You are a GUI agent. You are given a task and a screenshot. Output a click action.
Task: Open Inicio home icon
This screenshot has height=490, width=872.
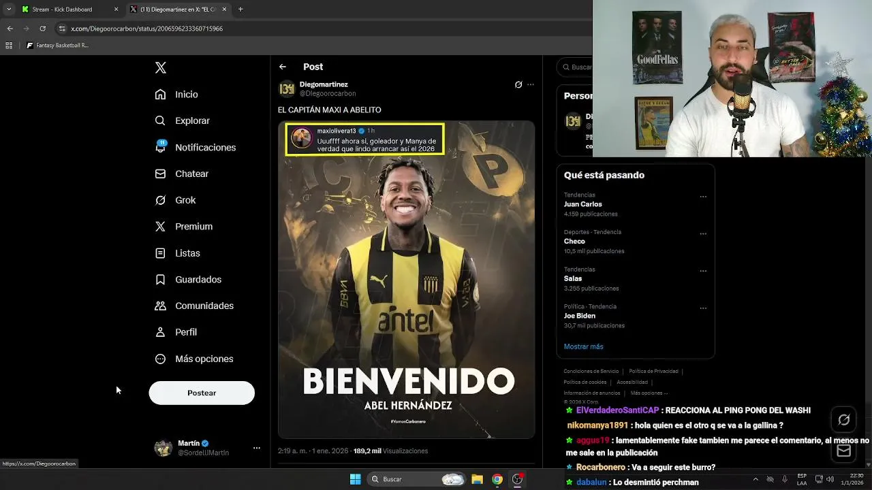tap(160, 95)
